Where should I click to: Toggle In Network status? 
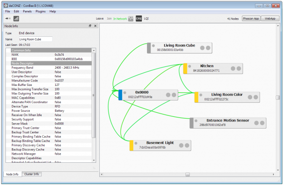[x=120, y=19]
